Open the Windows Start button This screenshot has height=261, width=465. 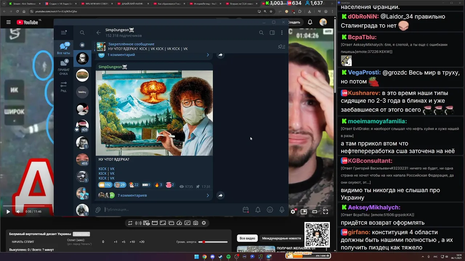point(197,257)
